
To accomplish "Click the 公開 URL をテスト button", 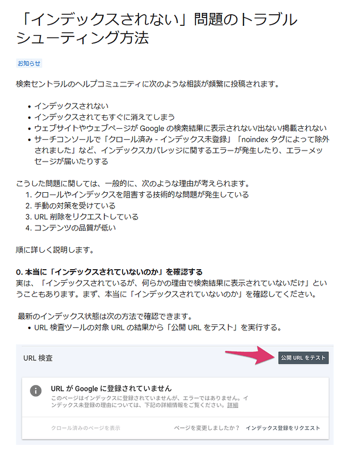I will click(303, 358).
